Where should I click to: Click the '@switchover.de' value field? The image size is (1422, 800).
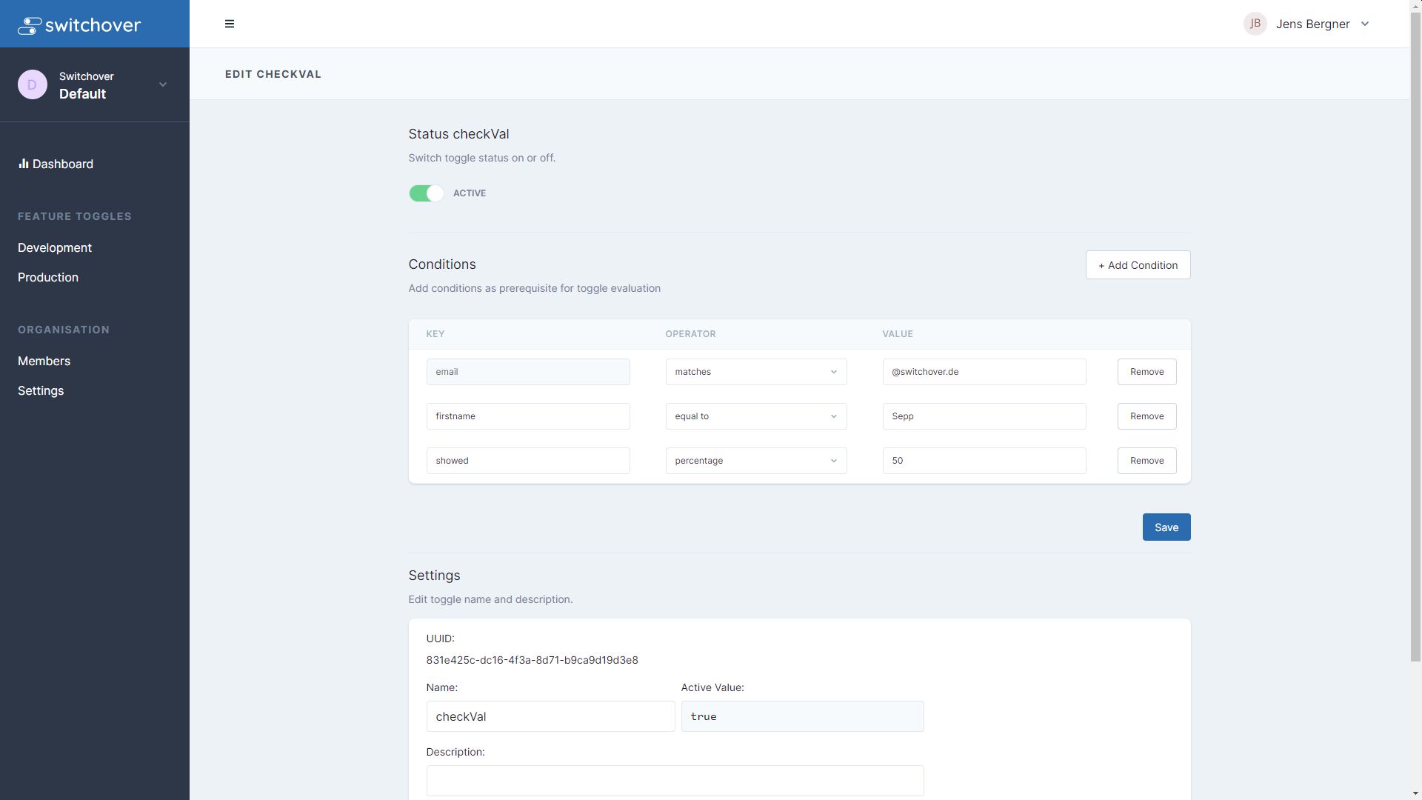click(x=984, y=372)
